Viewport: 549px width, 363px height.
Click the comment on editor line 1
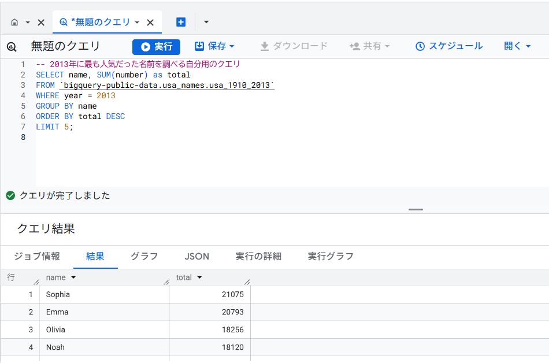pos(138,64)
